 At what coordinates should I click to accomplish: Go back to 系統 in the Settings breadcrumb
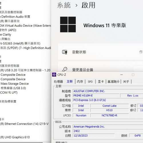[64, 5]
